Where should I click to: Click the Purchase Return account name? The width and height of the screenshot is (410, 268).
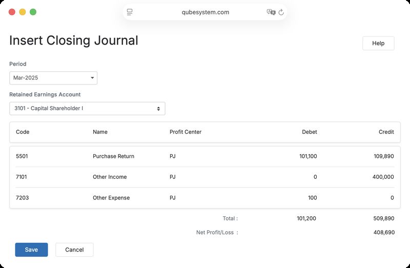click(113, 156)
